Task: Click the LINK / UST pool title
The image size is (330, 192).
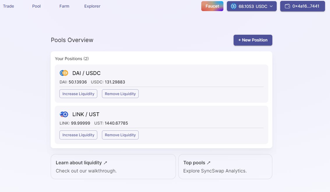Action: [x=86, y=114]
